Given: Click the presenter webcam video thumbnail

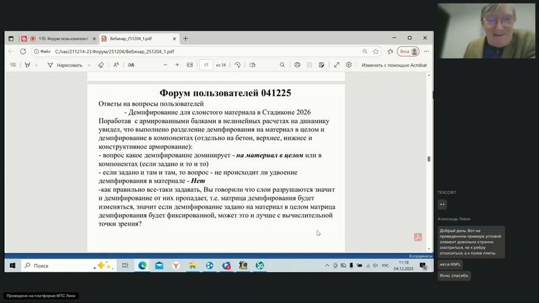Looking at the screenshot, I should [x=486, y=31].
